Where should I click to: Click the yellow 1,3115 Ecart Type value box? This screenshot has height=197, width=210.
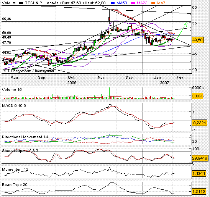199,192
